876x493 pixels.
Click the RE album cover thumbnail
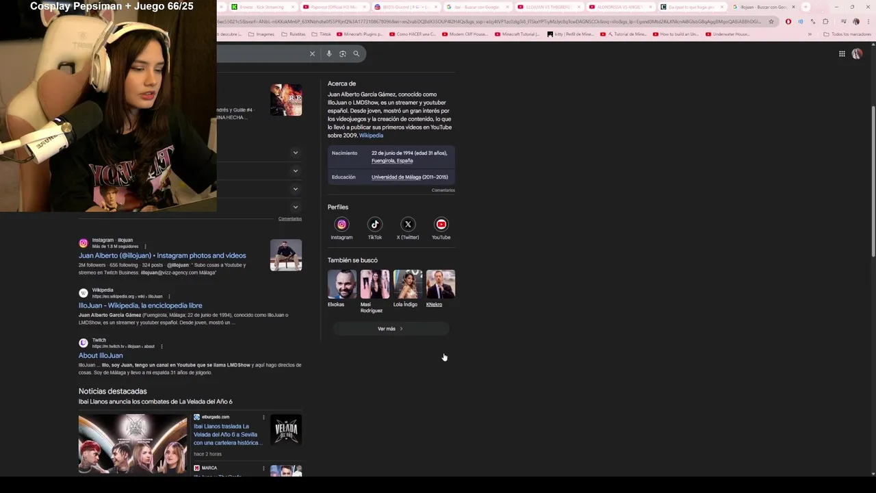[286, 100]
